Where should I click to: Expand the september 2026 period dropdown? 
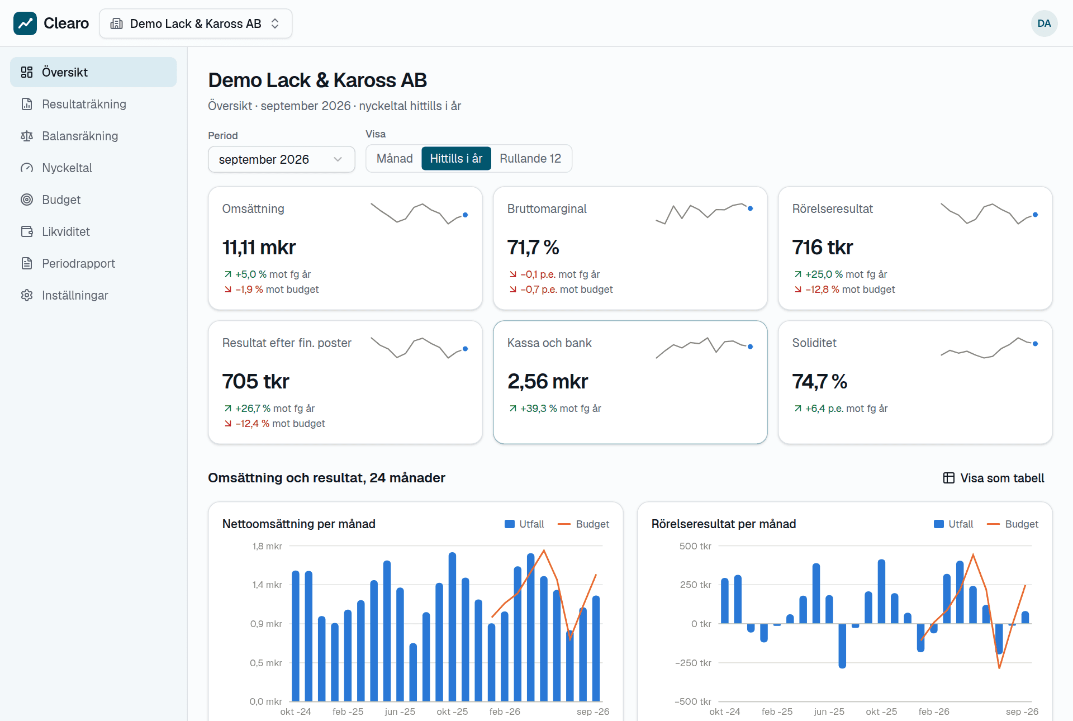281,159
